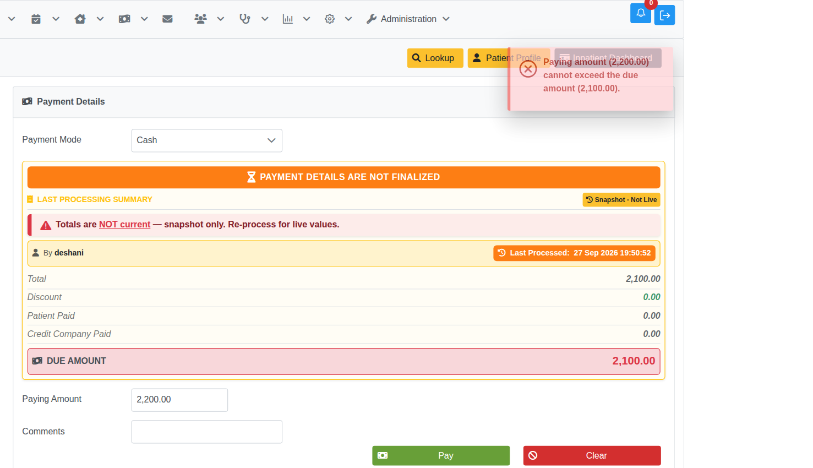Click the Discount value 0.00

[x=652, y=297]
